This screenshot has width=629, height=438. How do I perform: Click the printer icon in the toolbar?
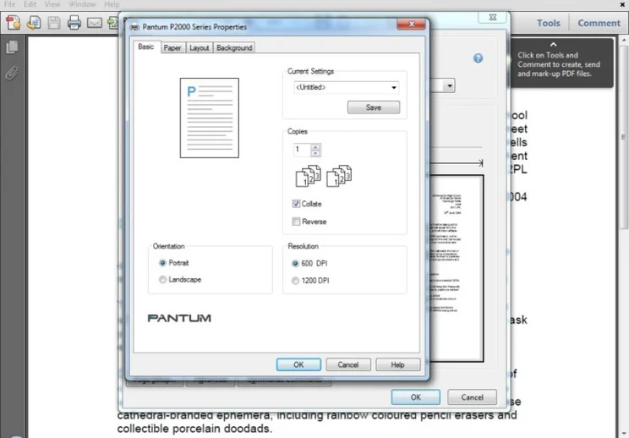pyautogui.click(x=74, y=23)
